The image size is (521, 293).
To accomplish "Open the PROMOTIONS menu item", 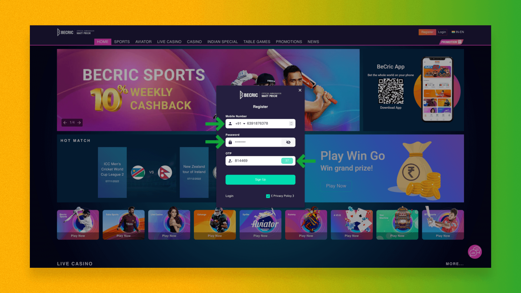I will tap(289, 42).
